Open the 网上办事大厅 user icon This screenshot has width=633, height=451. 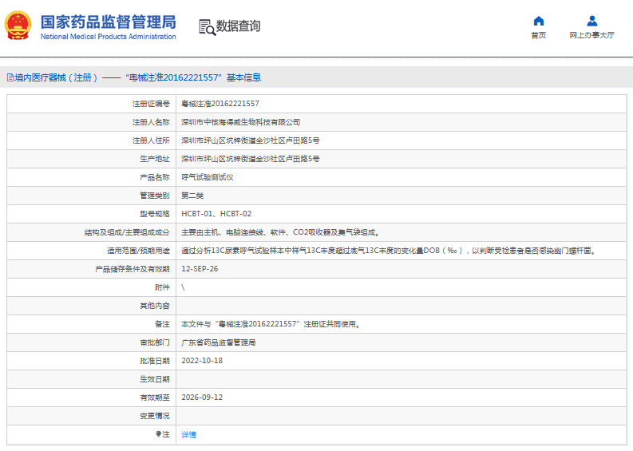click(x=591, y=21)
